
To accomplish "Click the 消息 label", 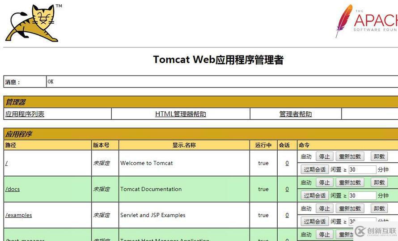I will click(x=13, y=82).
